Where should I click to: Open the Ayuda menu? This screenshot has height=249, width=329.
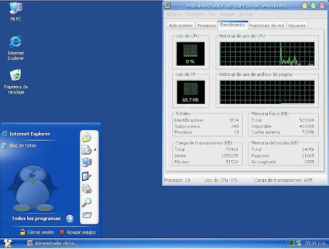pos(246,14)
